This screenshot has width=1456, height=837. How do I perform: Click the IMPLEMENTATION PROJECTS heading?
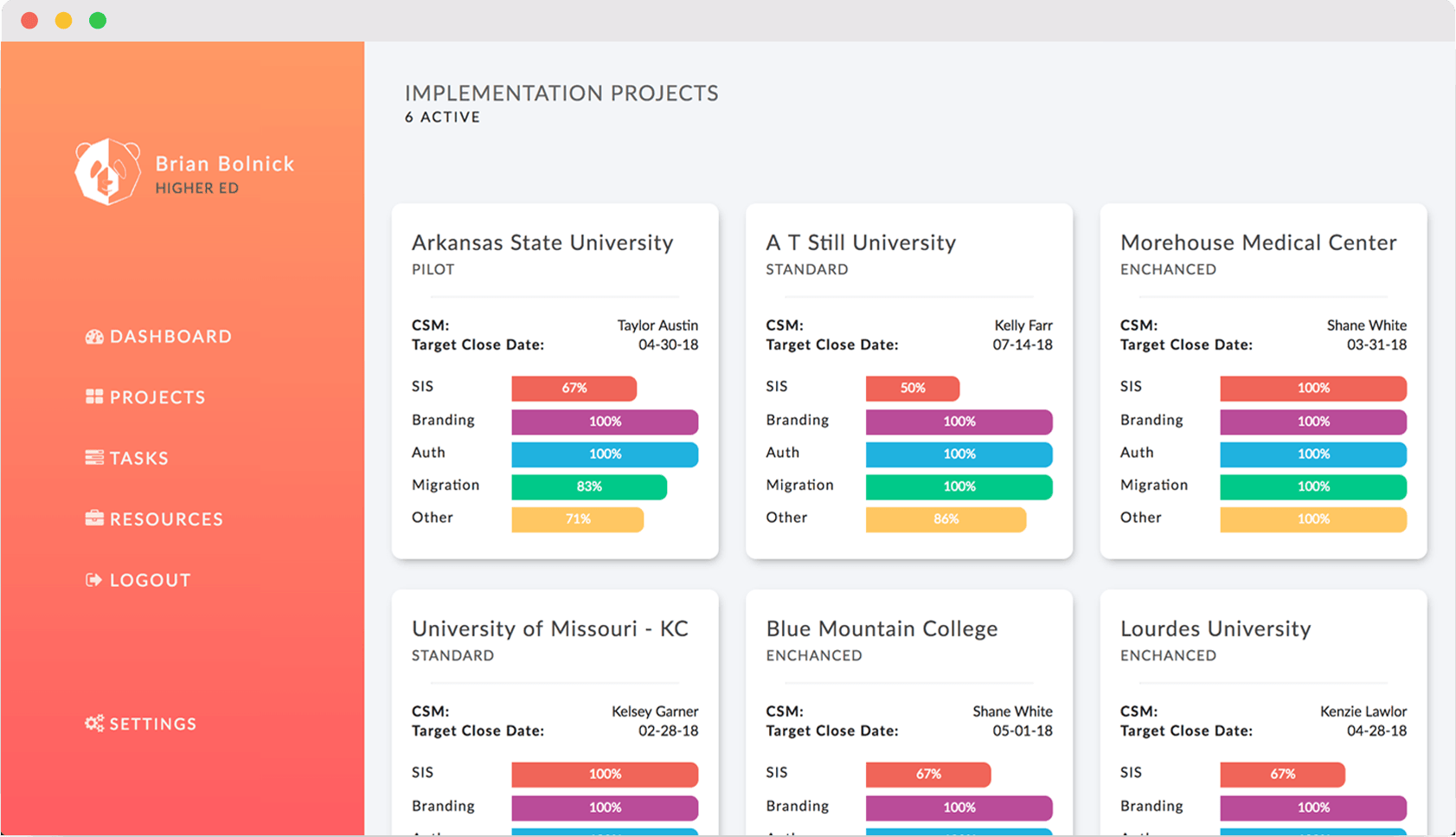pos(561,93)
